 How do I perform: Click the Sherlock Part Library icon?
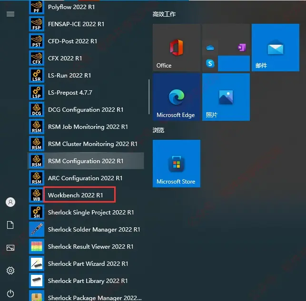(37, 281)
